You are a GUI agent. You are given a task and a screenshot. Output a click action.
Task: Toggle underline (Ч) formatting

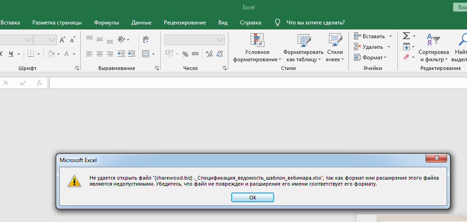click(11, 54)
